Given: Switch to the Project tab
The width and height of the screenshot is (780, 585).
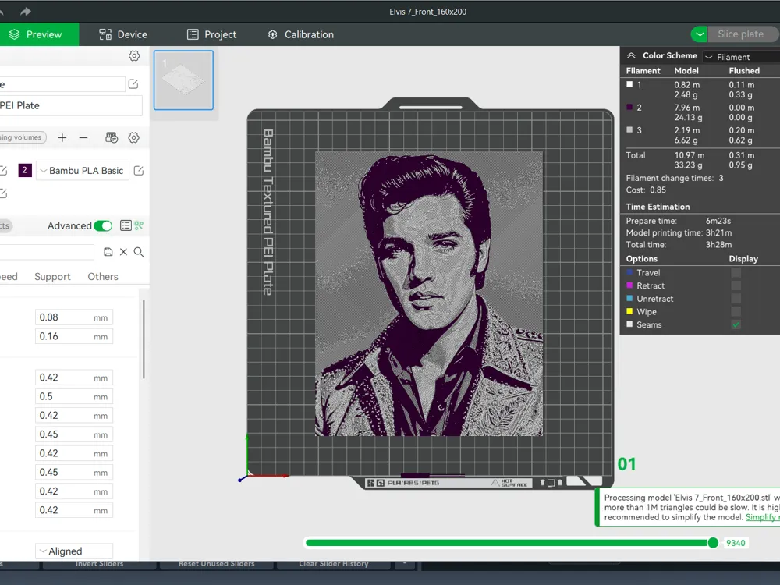Looking at the screenshot, I should (x=211, y=34).
